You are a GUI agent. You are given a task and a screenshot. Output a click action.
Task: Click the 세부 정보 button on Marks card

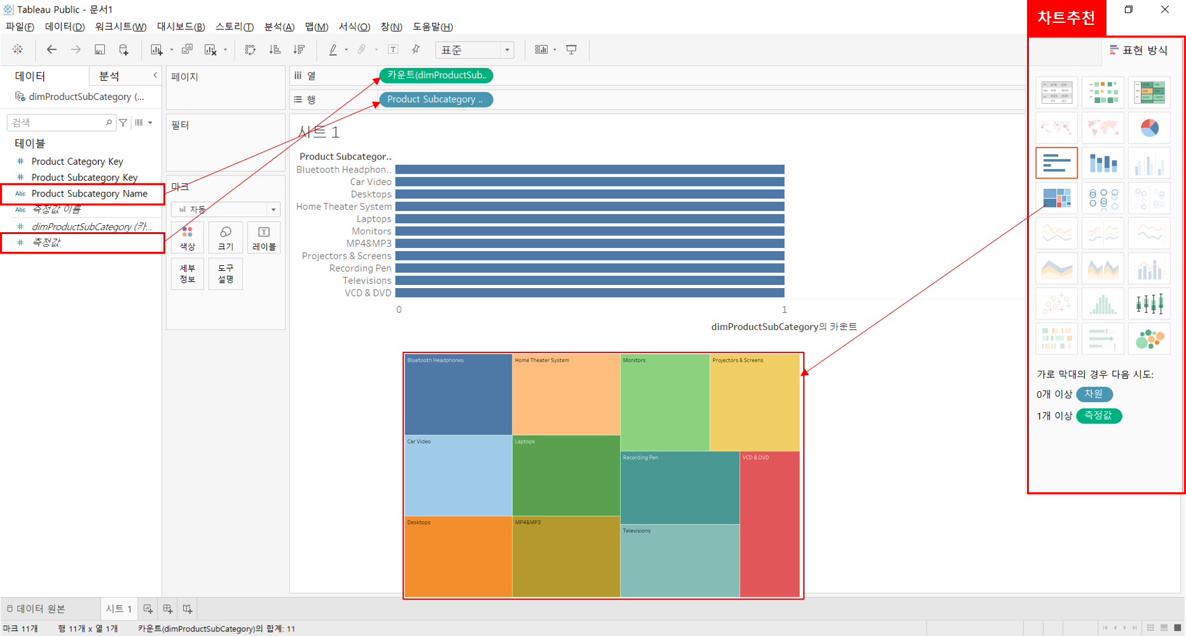coord(187,273)
